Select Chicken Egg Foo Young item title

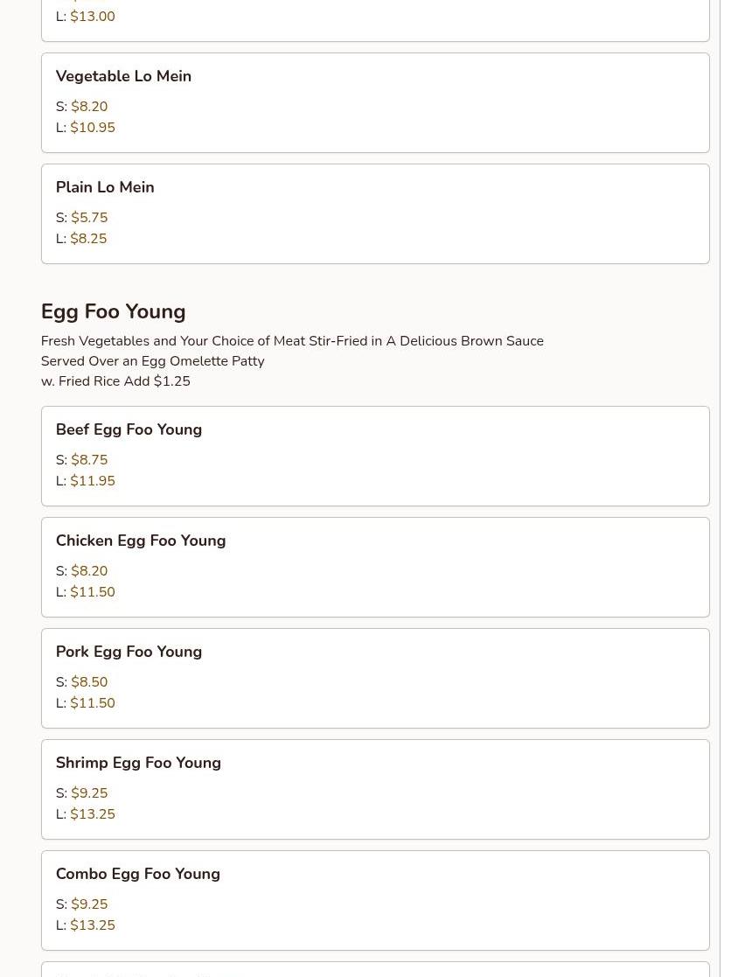click(x=141, y=541)
